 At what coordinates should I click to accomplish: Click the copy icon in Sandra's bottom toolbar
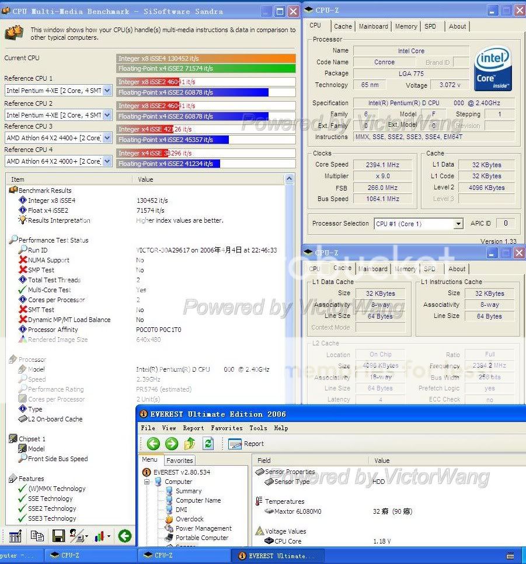(x=37, y=536)
